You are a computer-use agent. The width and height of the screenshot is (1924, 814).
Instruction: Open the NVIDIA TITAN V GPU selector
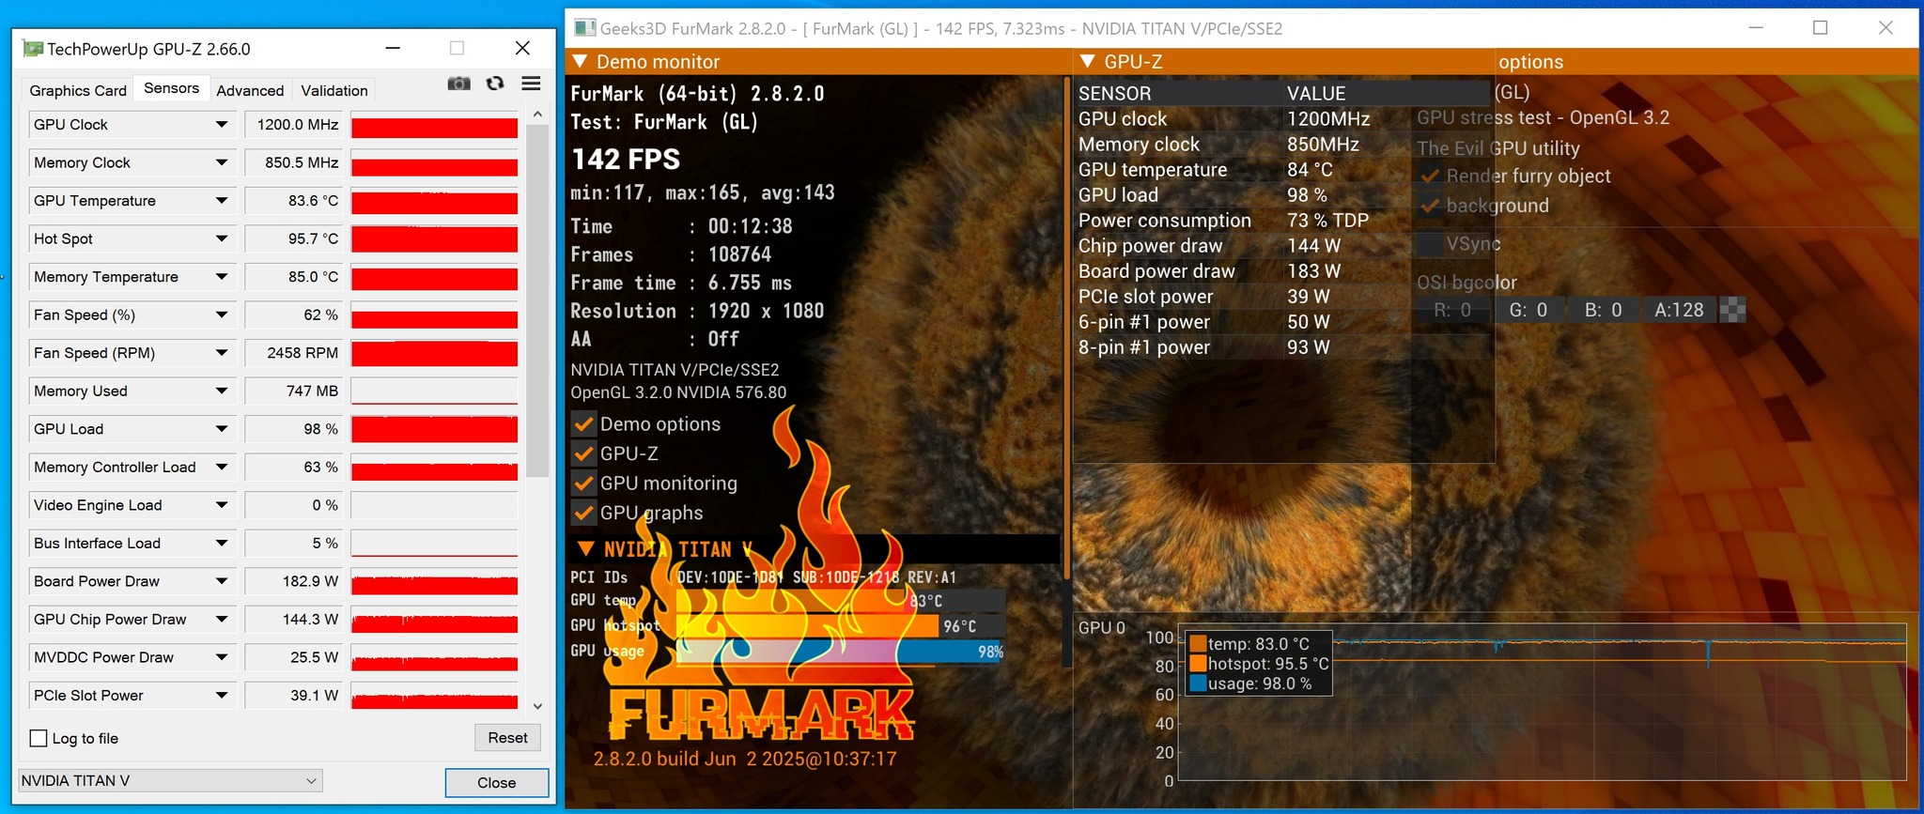pyautogui.click(x=170, y=781)
